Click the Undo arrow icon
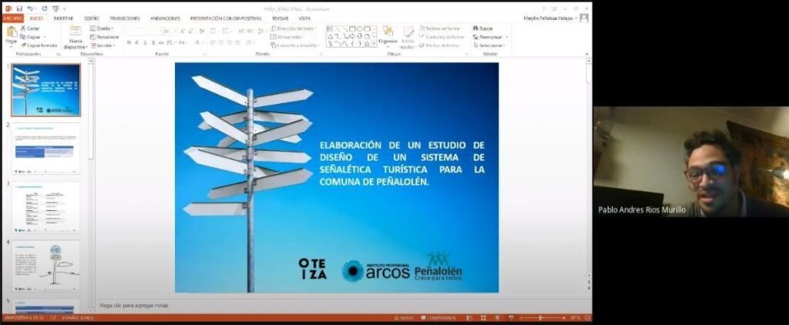 (29, 8)
